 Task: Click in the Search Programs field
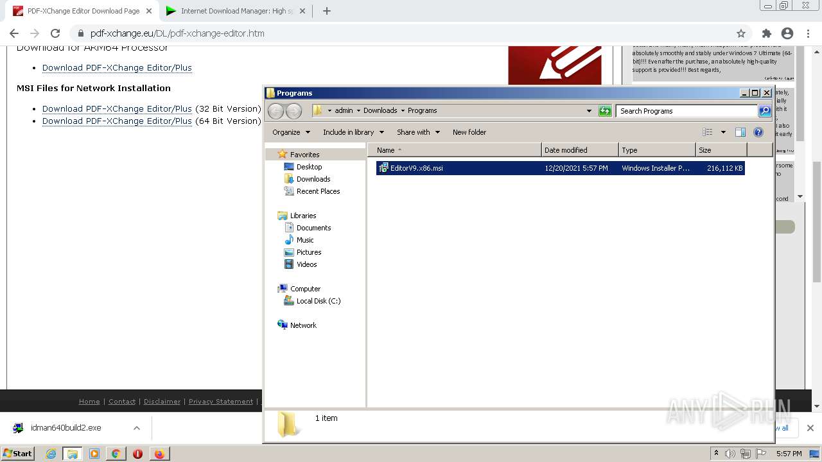[x=686, y=111]
